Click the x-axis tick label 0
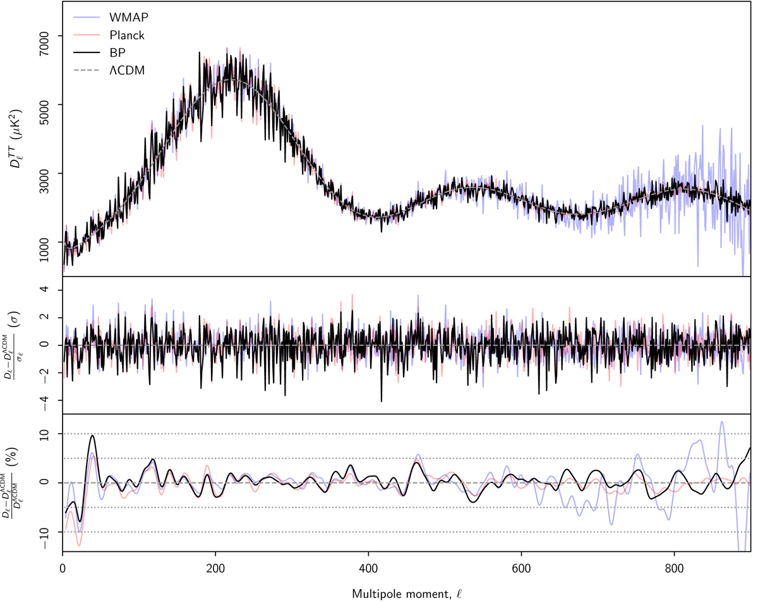758x603 pixels. click(63, 567)
